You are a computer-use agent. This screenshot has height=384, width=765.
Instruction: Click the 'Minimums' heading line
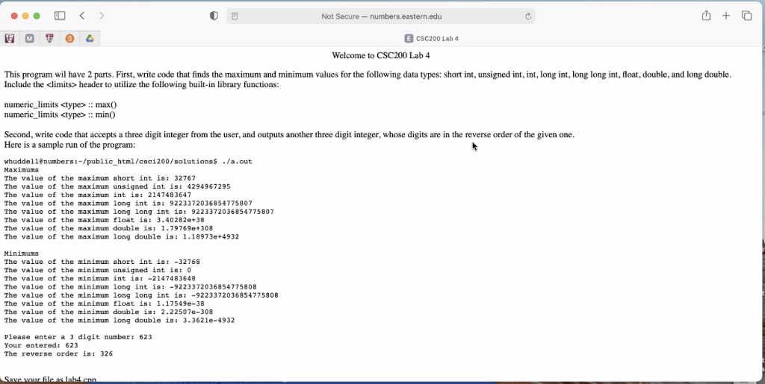click(21, 254)
